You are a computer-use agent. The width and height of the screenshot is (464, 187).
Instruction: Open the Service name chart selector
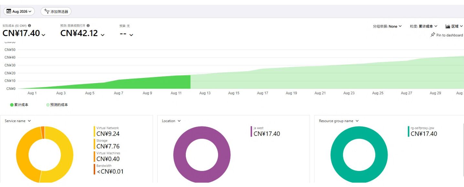[x=18, y=121]
